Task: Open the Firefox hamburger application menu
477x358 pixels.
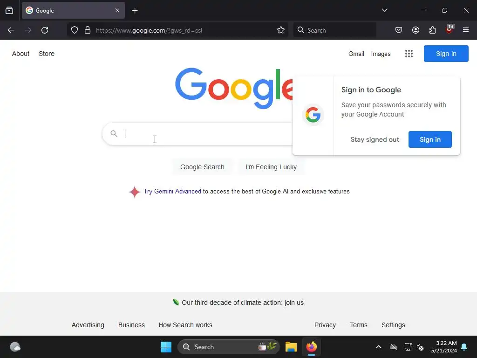Action: pos(466,30)
